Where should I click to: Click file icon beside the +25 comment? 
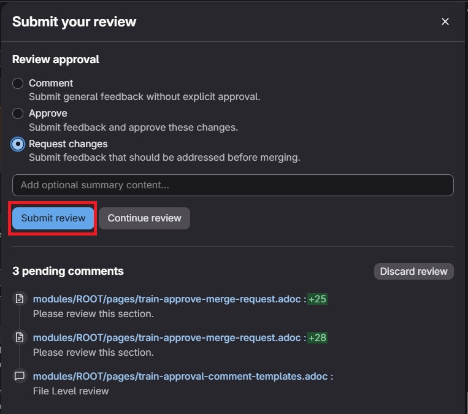click(20, 299)
